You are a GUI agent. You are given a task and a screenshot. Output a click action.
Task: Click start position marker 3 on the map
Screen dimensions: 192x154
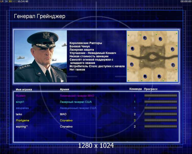click(172, 49)
